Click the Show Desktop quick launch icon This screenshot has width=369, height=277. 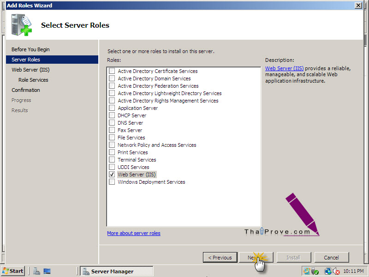(x=47, y=271)
